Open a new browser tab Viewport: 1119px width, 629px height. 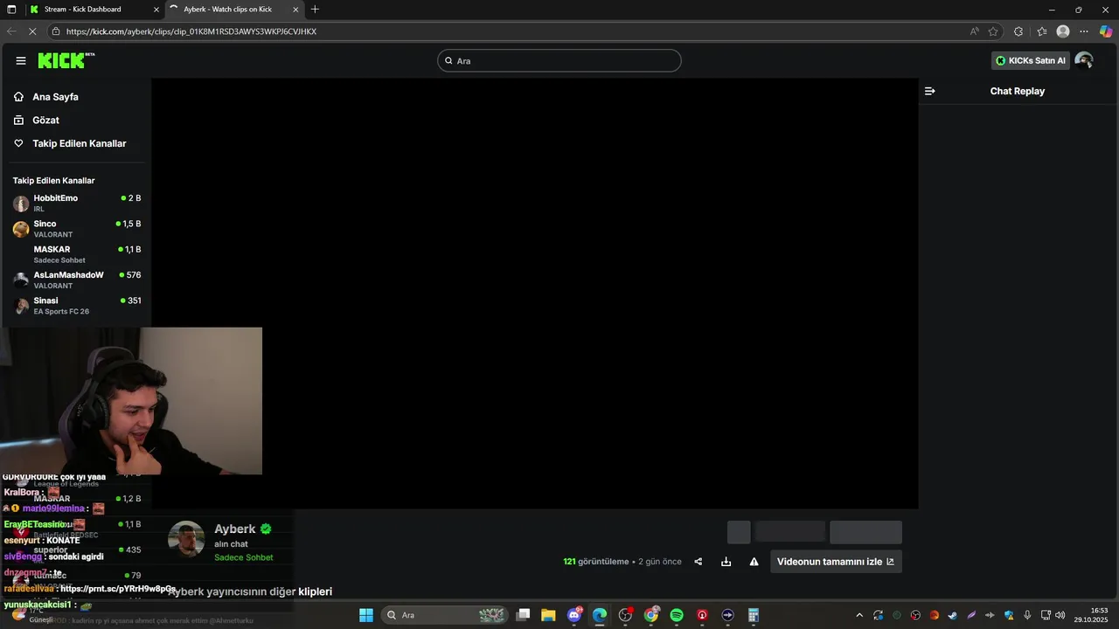tap(315, 10)
